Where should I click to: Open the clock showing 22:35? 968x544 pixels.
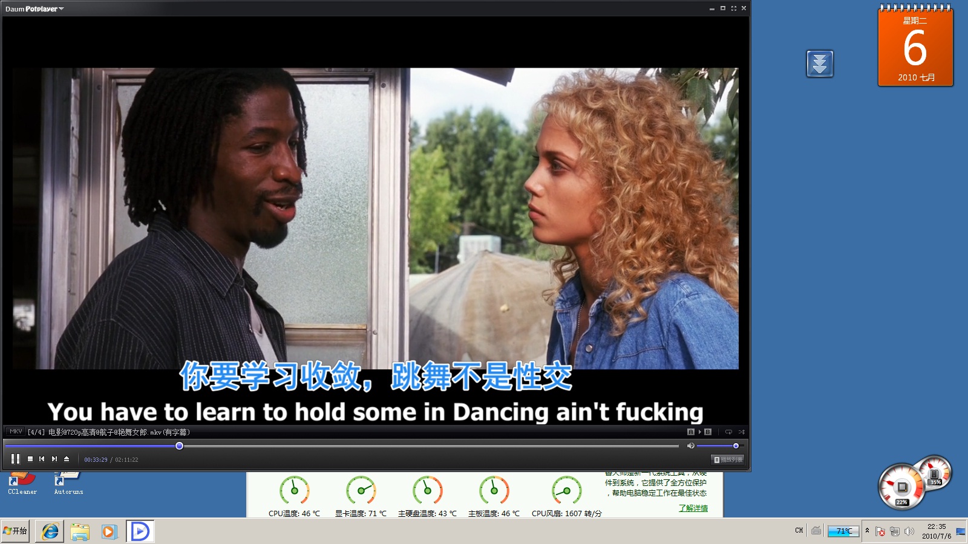pos(937,531)
